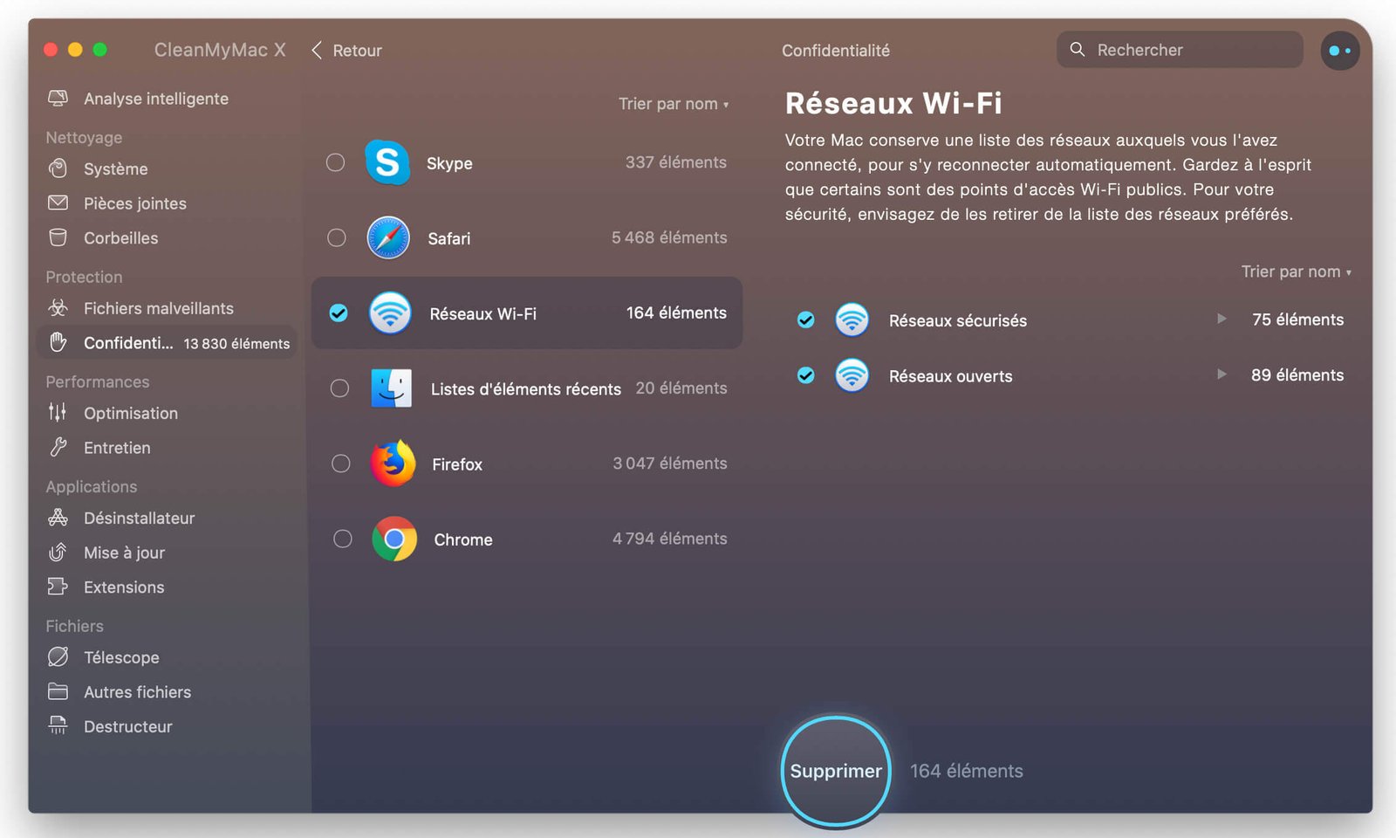This screenshot has height=838, width=1396.
Task: Click the Autres fichiers folder icon
Action: 58,691
